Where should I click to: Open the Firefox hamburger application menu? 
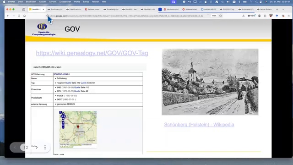tap(289, 16)
